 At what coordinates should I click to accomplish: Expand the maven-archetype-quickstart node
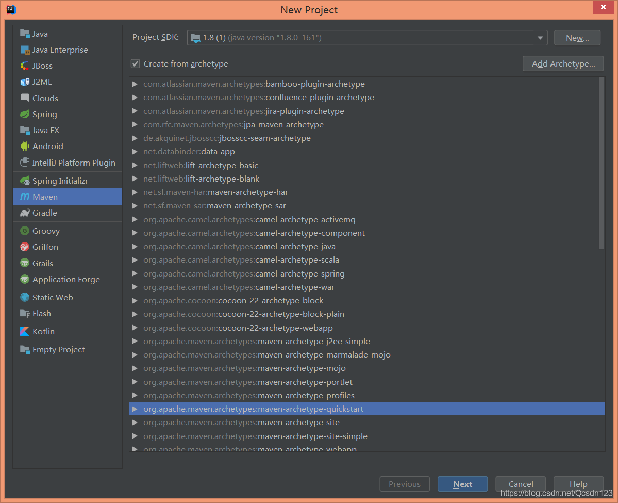click(x=135, y=409)
